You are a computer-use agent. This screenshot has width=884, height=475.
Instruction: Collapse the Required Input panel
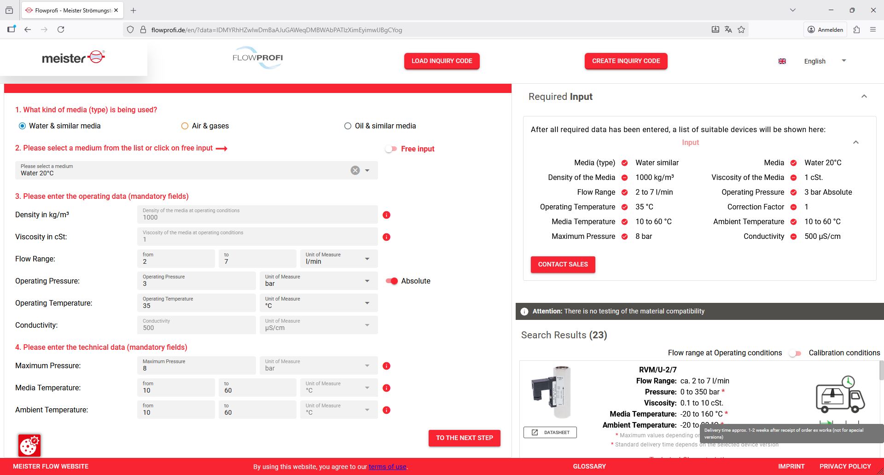(x=864, y=97)
